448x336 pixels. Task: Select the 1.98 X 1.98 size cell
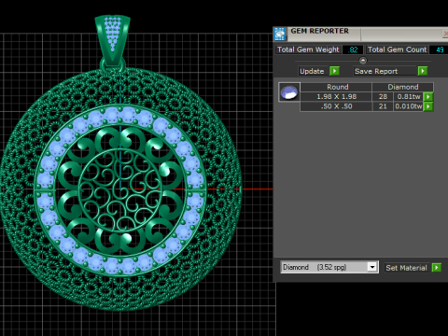tap(336, 97)
